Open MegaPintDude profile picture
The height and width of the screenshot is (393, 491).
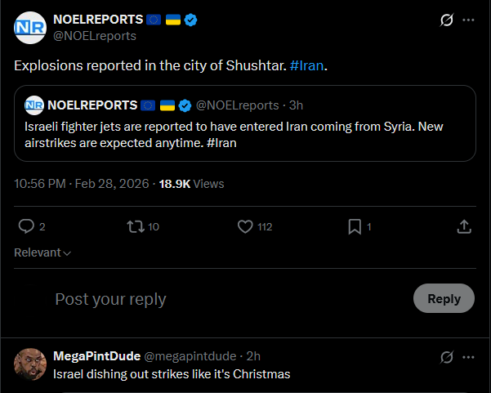(30, 364)
